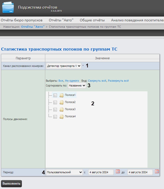
Task: Tick the Полоса3 checkbox
Action: click(55, 109)
